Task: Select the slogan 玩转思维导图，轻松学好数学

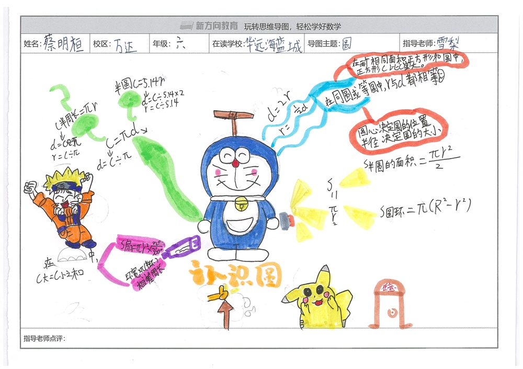Action: (292, 26)
